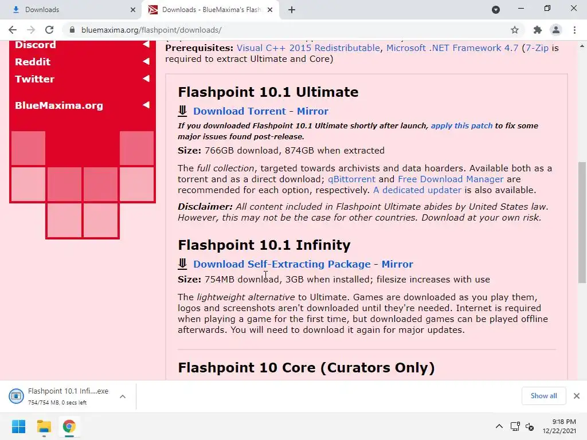Click the Mirror link for Ultimate
The width and height of the screenshot is (587, 440).
click(x=312, y=111)
